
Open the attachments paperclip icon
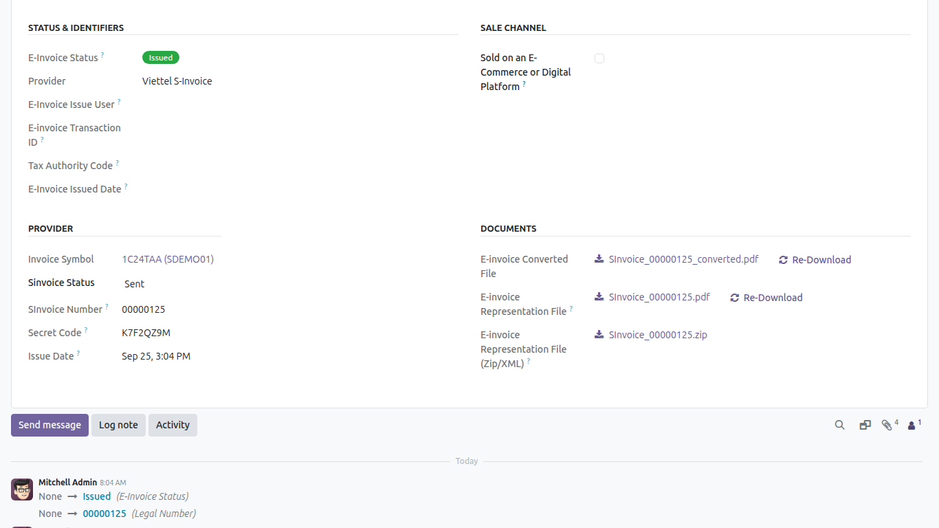887,425
